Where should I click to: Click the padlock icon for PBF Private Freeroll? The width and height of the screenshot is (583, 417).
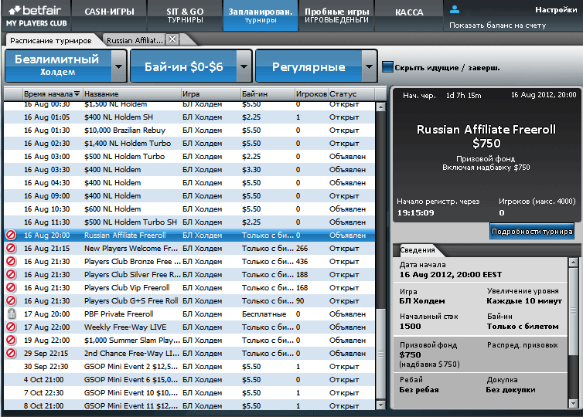click(x=12, y=314)
